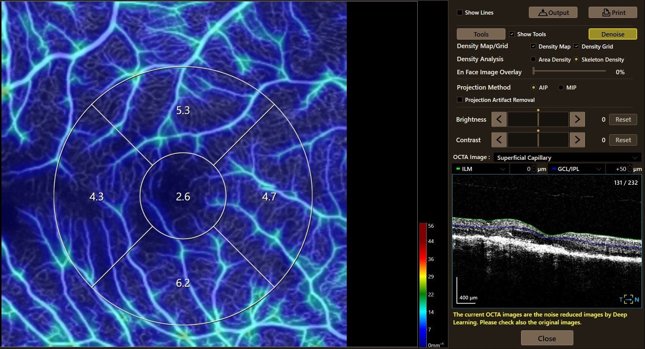Click the T-N orientation icon on B-scan
The height and width of the screenshot is (349, 645).
click(629, 299)
